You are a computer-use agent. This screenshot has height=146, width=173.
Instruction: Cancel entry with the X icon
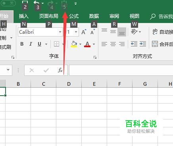coord(32,70)
